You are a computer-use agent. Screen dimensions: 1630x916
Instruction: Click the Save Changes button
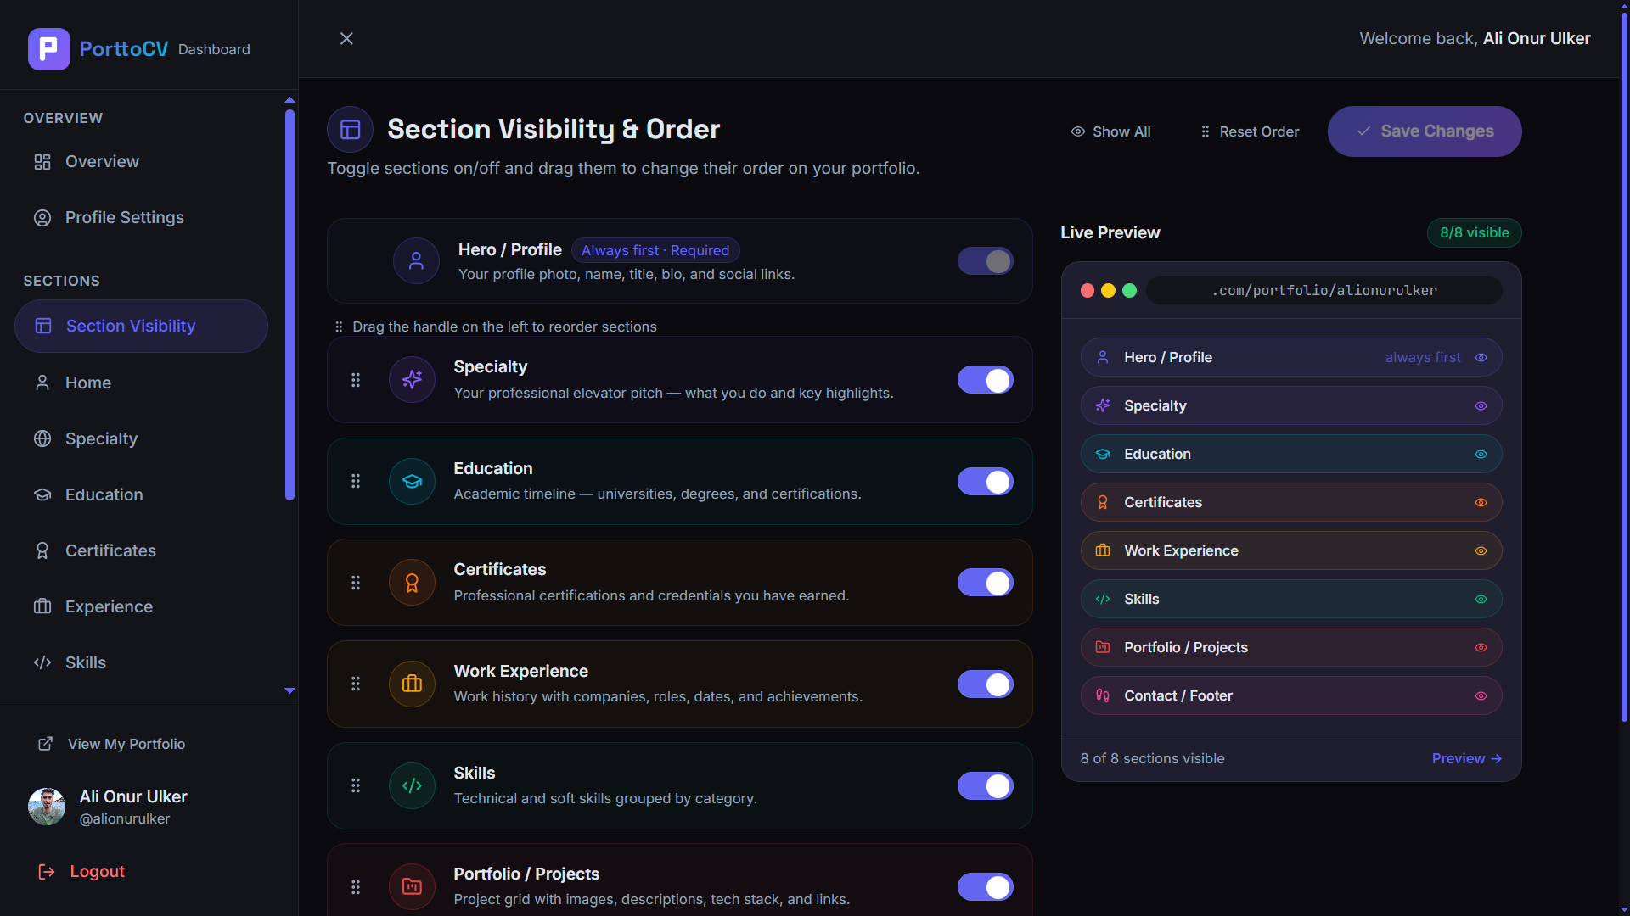(x=1425, y=131)
